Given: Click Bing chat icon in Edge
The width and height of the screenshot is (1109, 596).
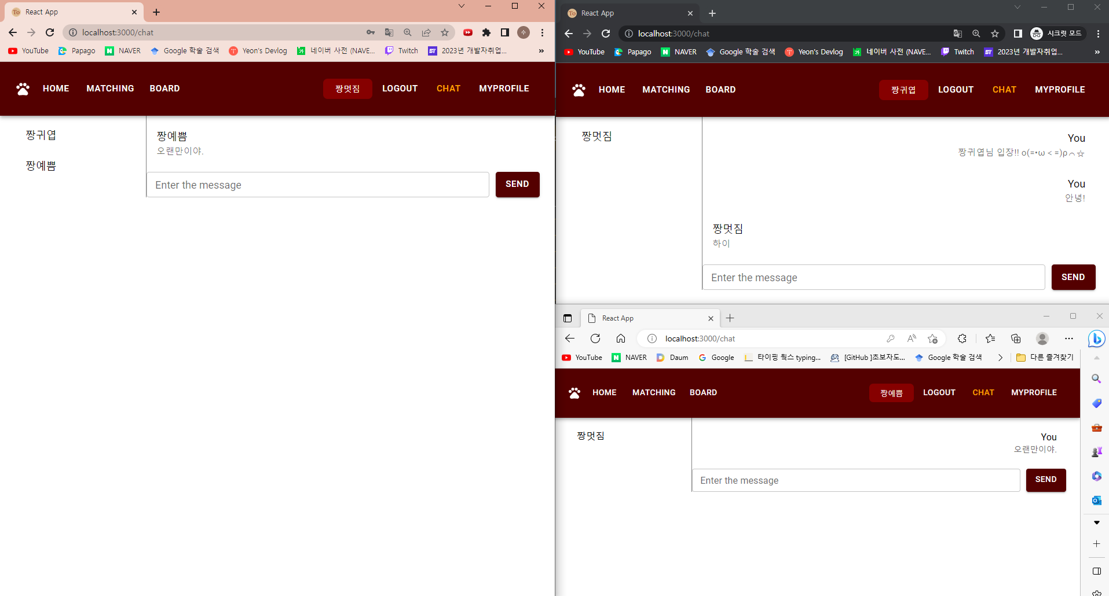Looking at the screenshot, I should pyautogui.click(x=1096, y=339).
